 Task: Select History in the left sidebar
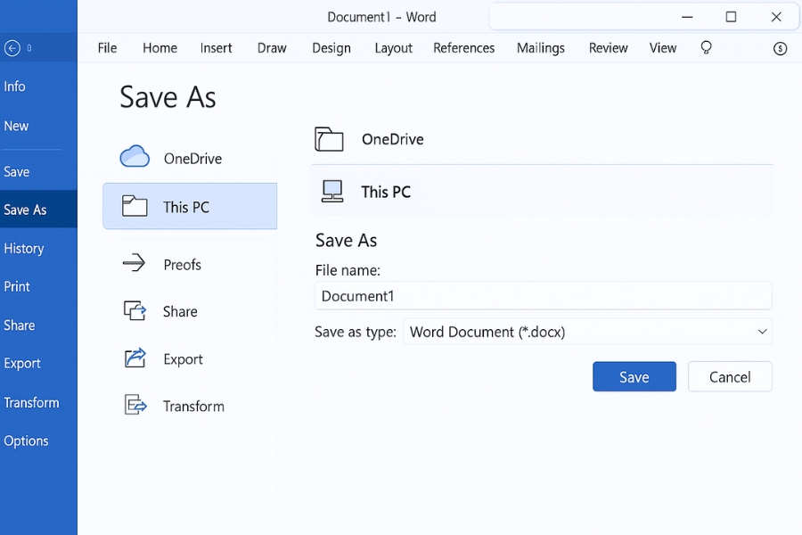[24, 249]
